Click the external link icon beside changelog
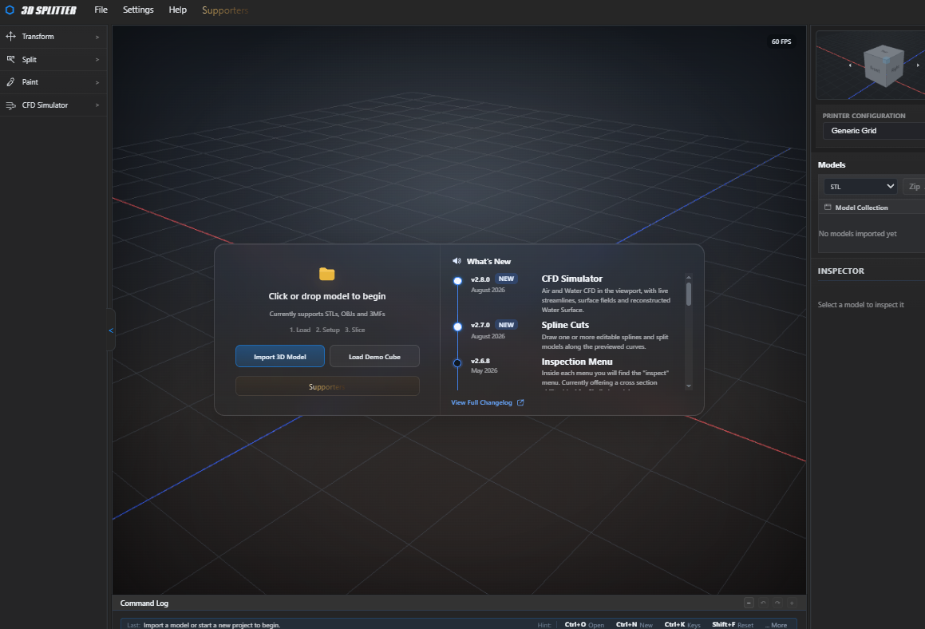The height and width of the screenshot is (629, 925). (520, 402)
